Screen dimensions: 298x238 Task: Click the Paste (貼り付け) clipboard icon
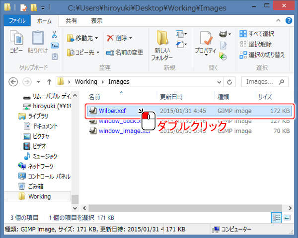click(x=38, y=38)
